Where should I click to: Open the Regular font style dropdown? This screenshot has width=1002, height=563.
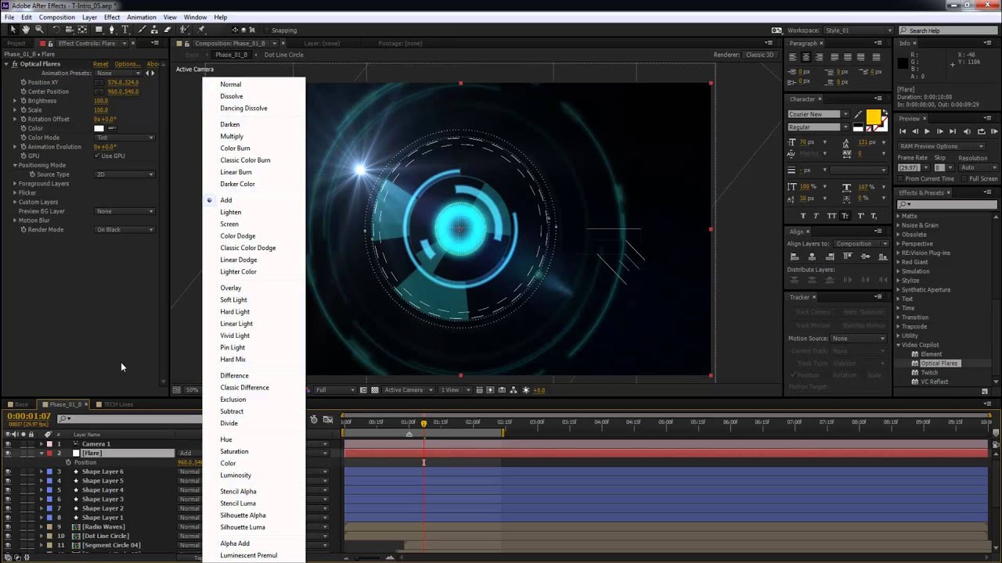[x=819, y=127]
